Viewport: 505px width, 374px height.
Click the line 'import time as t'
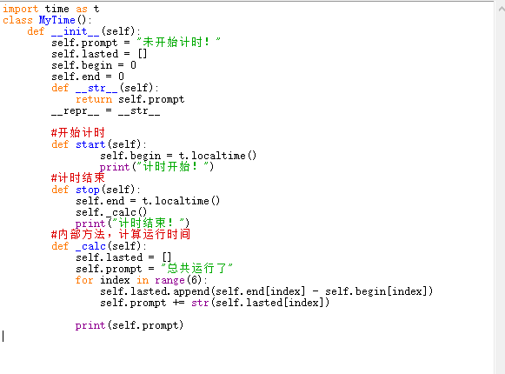[x=51, y=9]
